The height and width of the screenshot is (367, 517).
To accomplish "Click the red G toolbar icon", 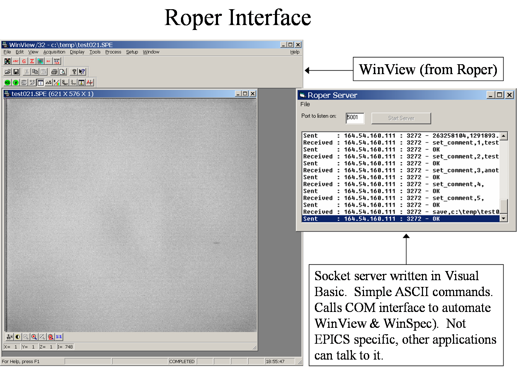I will coord(24,61).
